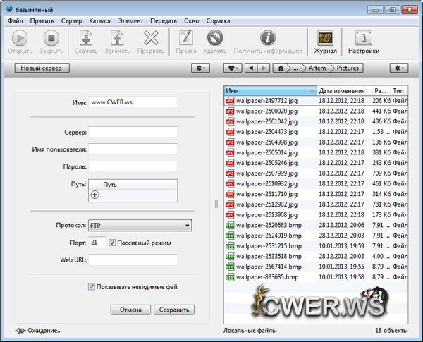Select file wallpaper-2505246.jpg
This screenshot has width=423, height=342.
(316, 163)
